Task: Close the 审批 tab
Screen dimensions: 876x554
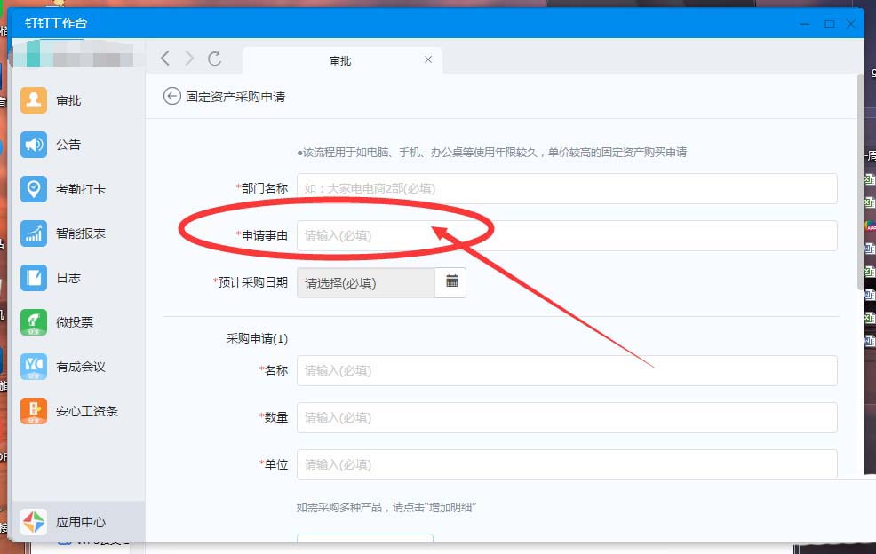Action: (428, 59)
